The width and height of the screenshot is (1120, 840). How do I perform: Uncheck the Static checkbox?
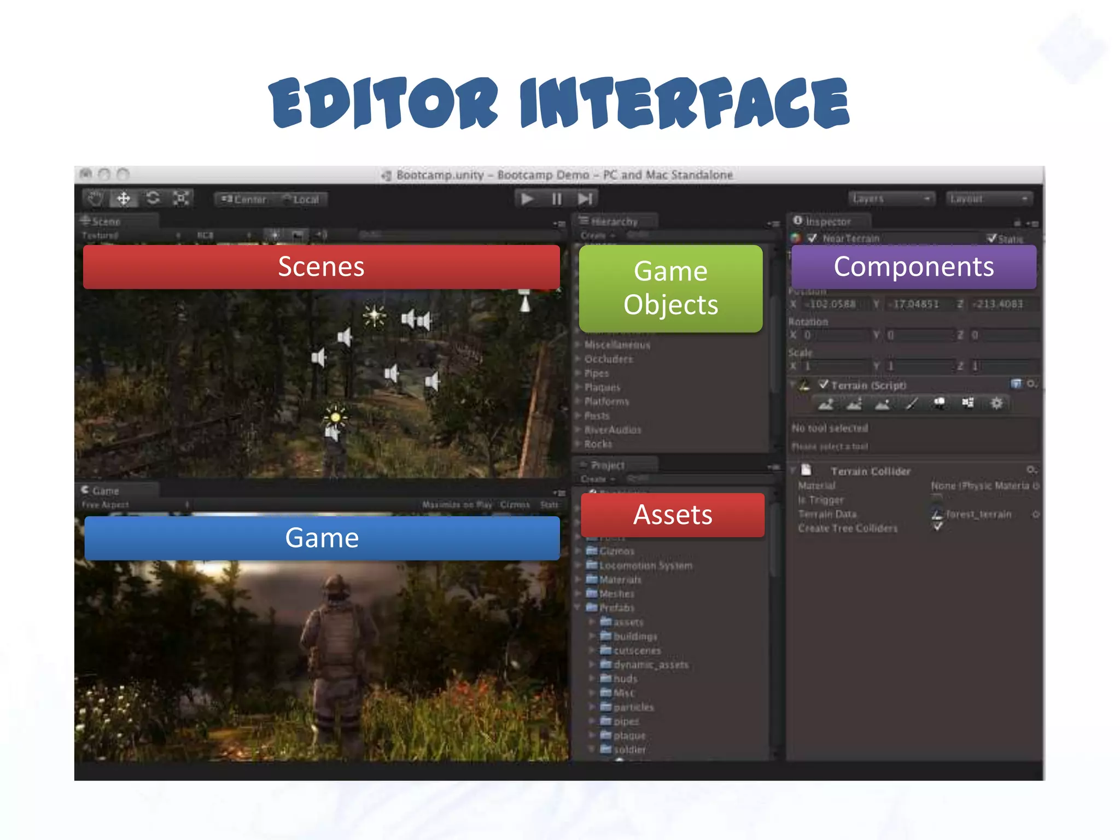[x=991, y=238]
